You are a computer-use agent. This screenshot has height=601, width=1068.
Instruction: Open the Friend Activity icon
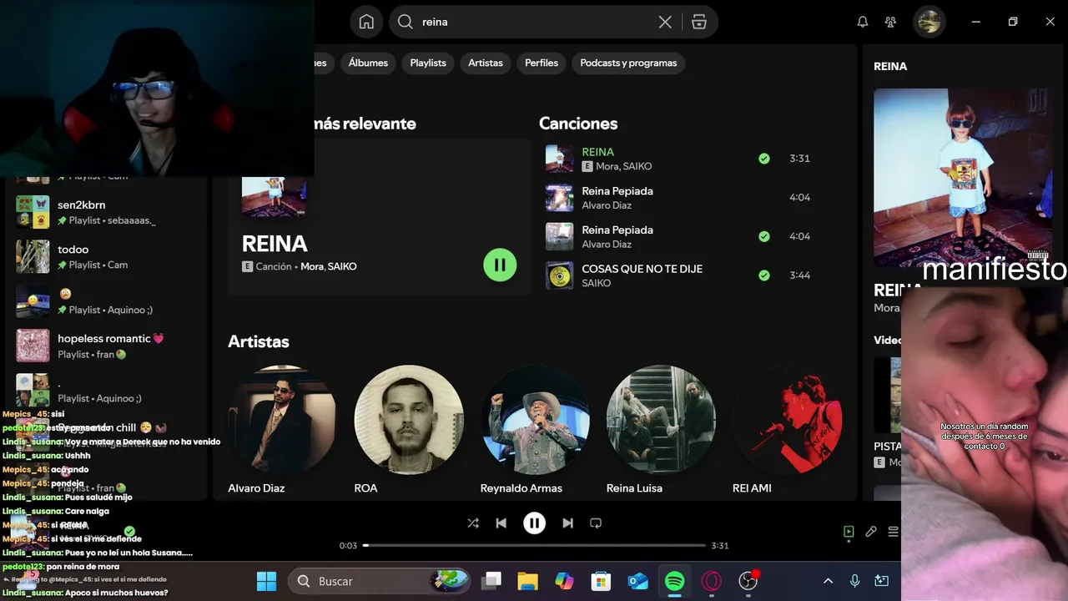click(891, 23)
